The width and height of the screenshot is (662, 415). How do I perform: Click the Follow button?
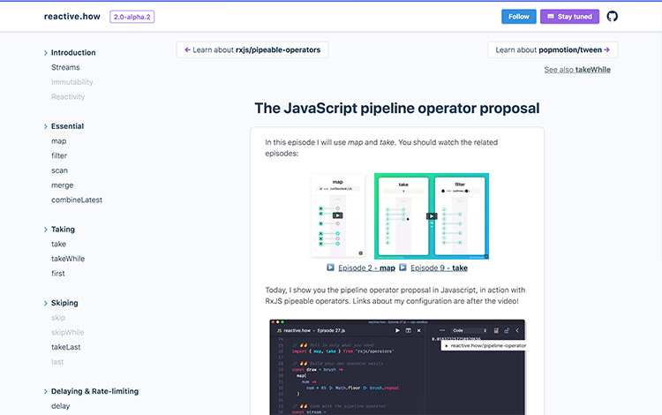[518, 17]
